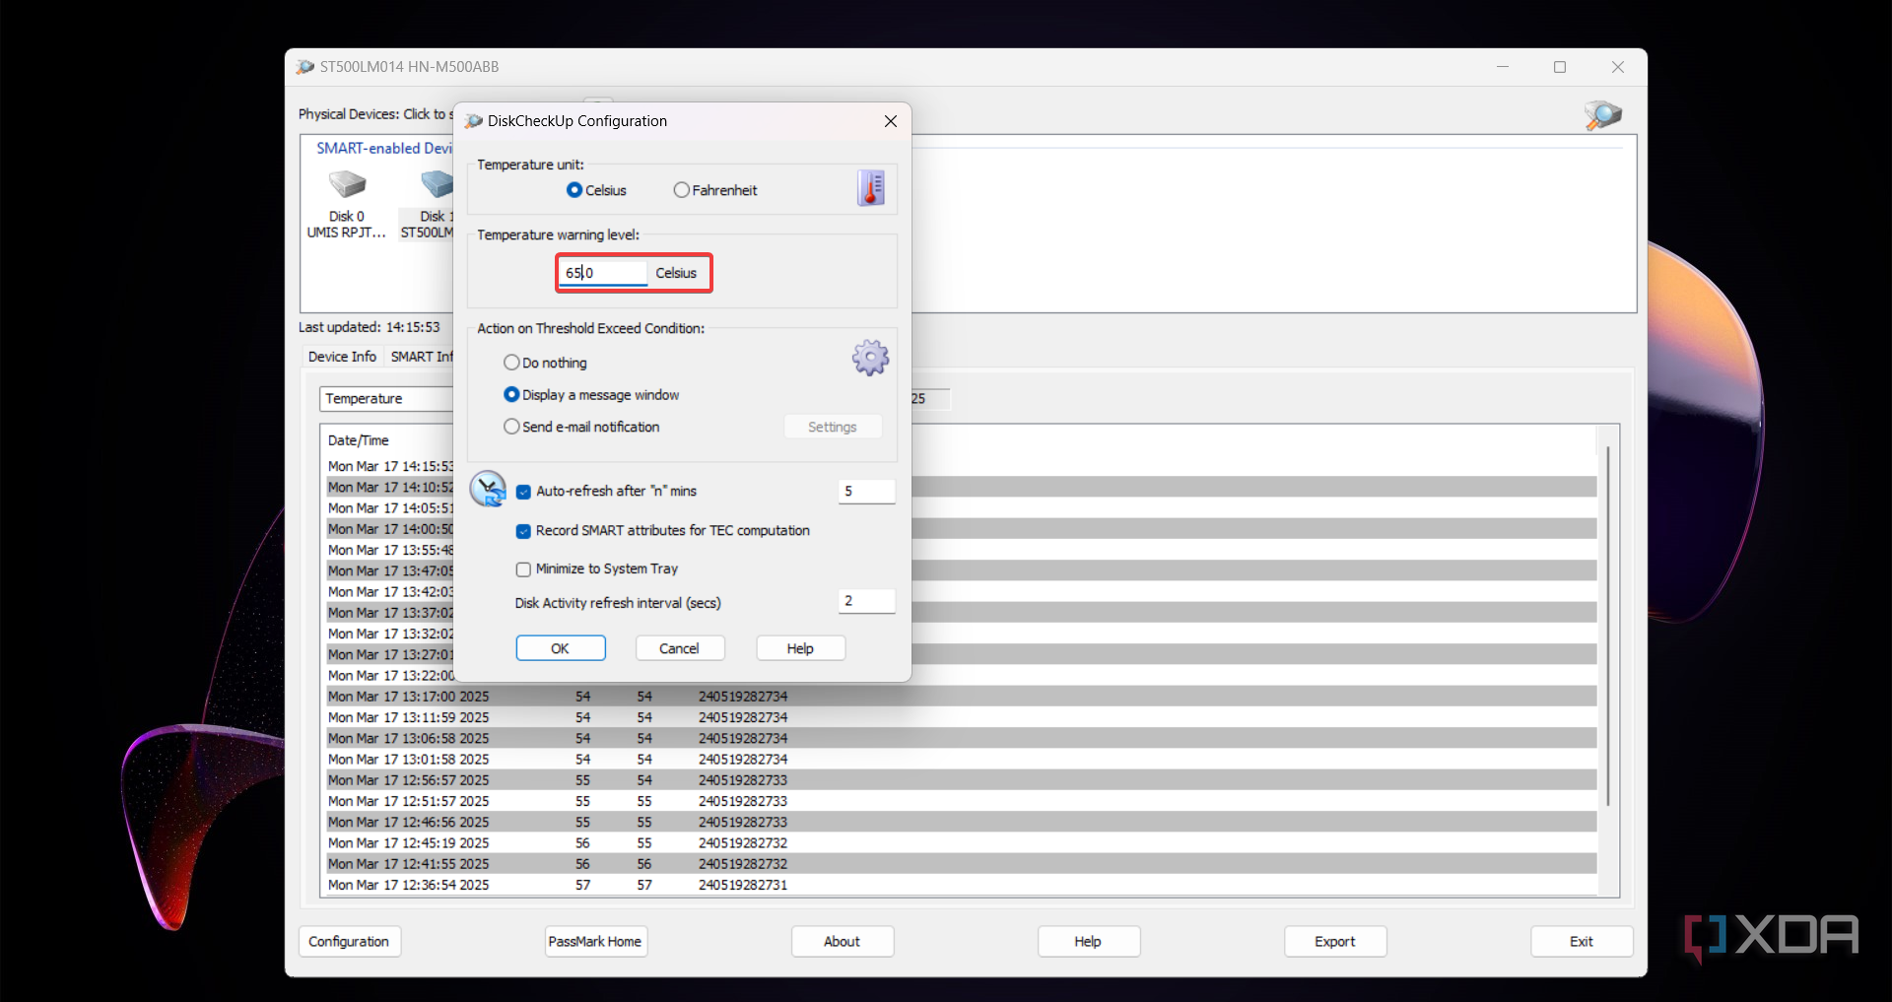Viewport: 1892px width, 1002px height.
Task: Open Help from the Configuration dialog
Action: click(x=800, y=648)
